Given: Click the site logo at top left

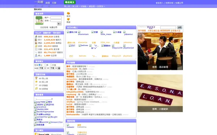Looking at the screenshot, I should pos(39,2).
